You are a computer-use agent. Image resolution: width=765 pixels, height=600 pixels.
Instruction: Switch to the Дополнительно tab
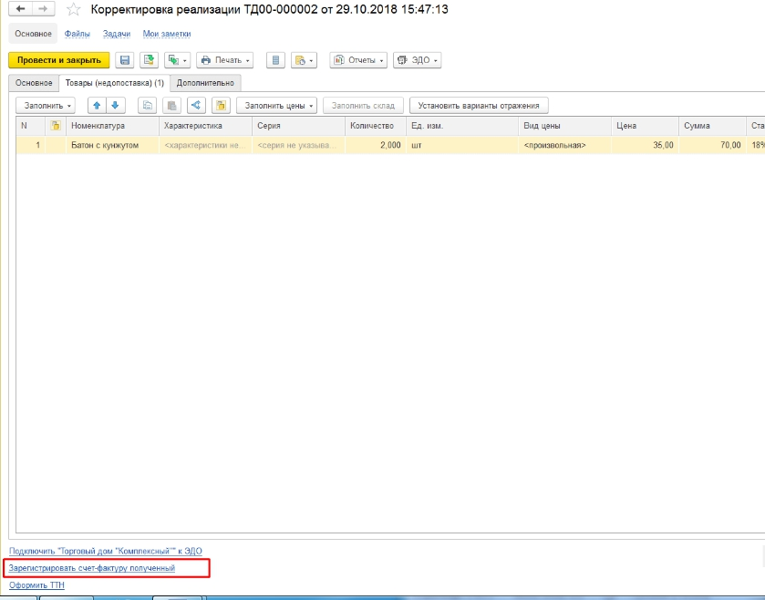pos(205,83)
